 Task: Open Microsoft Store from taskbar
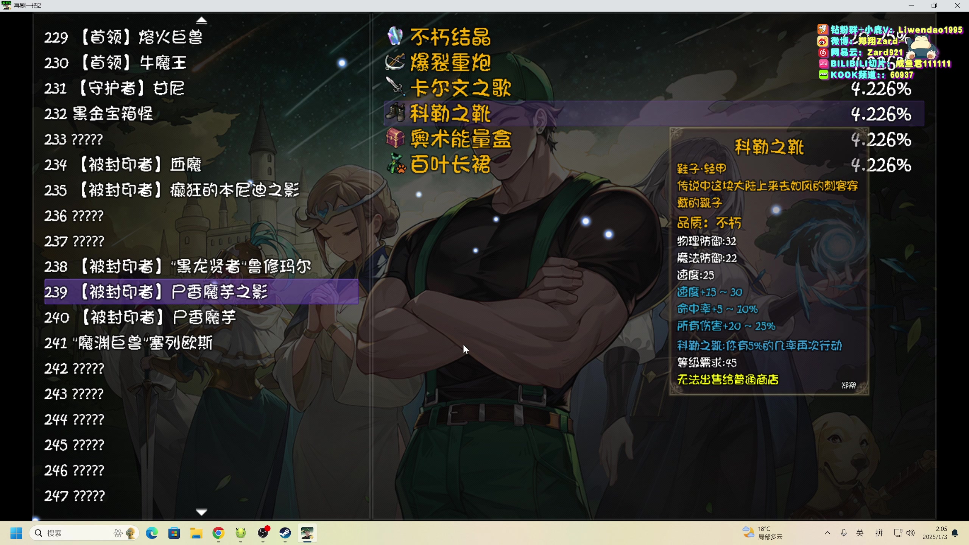(174, 533)
